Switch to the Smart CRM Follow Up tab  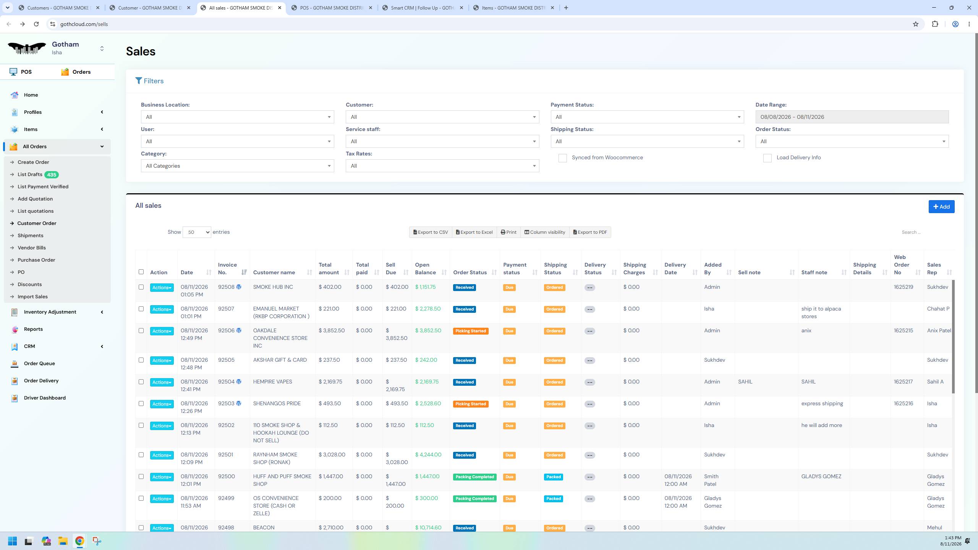point(422,8)
